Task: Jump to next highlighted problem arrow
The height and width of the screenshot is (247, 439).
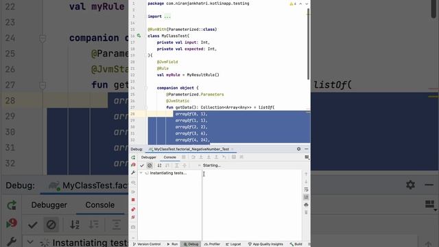Action: tap(307, 4)
